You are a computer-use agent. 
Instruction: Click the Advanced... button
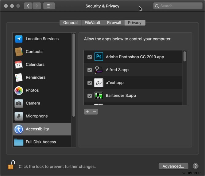[173, 166]
